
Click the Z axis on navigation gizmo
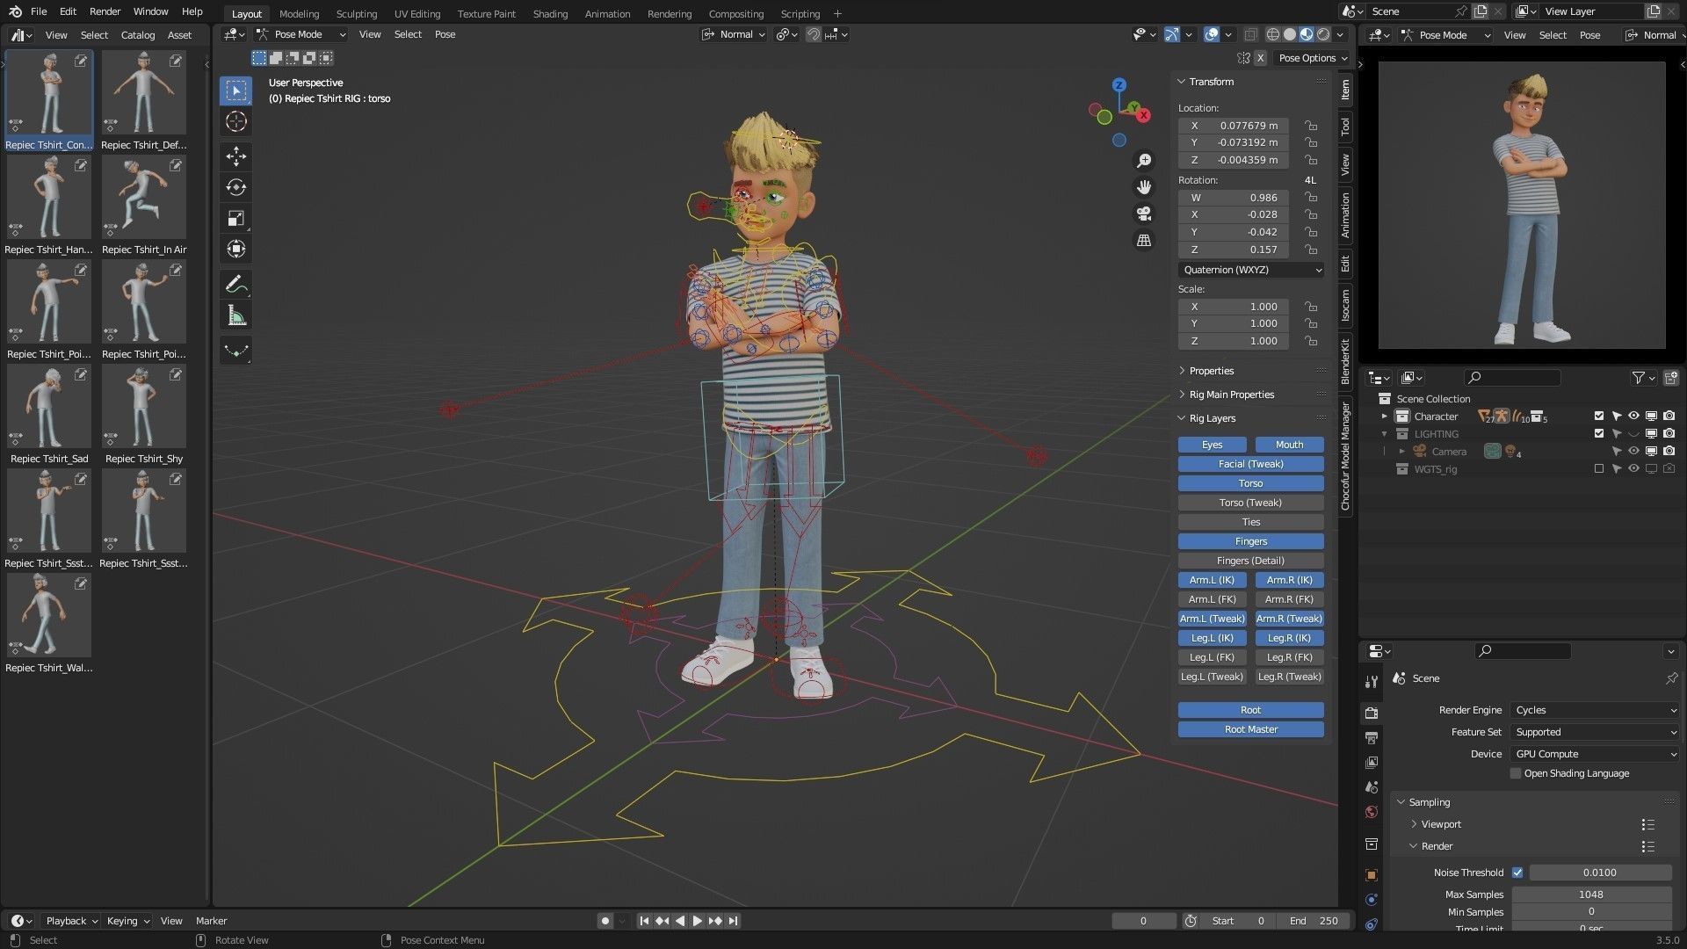(1119, 85)
